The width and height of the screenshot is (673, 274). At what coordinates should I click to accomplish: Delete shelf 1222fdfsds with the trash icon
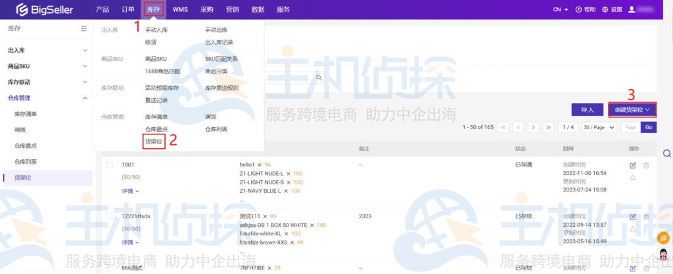(646, 216)
